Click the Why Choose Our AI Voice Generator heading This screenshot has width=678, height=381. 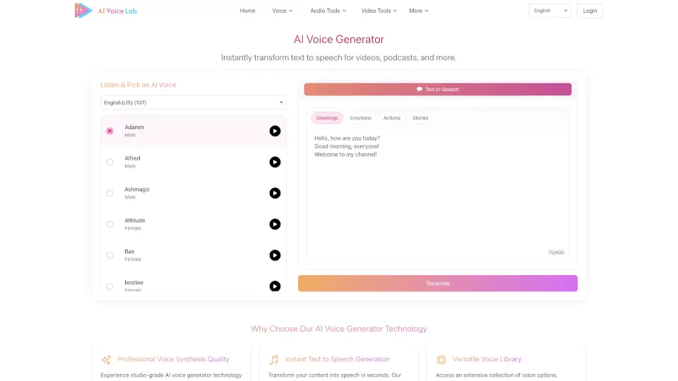click(338, 329)
